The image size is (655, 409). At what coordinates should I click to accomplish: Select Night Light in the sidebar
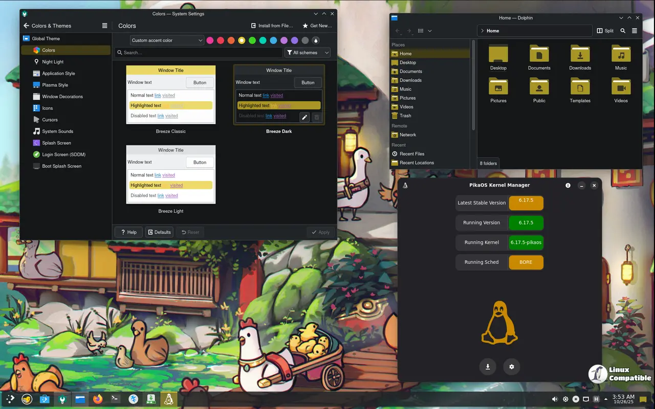click(53, 62)
